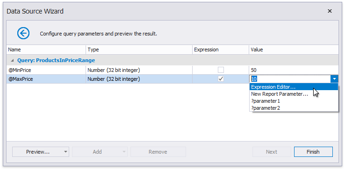Click the Preview… button
Image resolution: width=345 pixels, height=170 pixels.
click(x=37, y=152)
